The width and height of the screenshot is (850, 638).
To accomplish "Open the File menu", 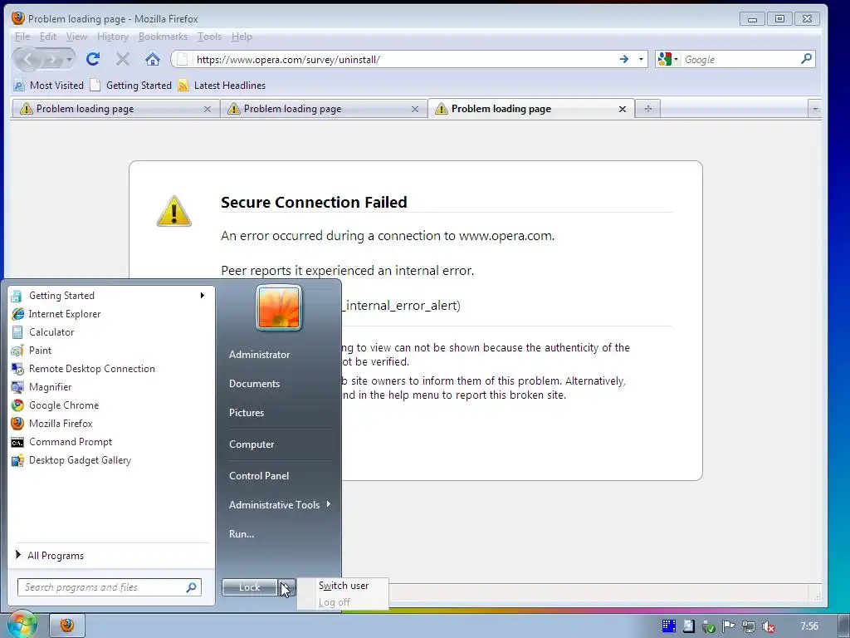I will coord(22,37).
